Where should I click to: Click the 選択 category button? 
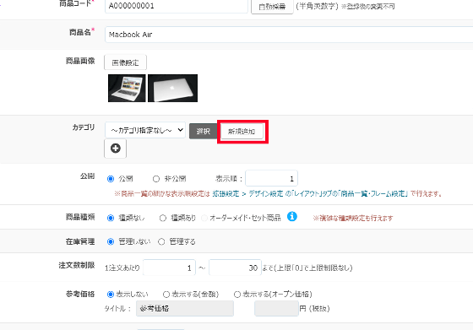(x=203, y=132)
